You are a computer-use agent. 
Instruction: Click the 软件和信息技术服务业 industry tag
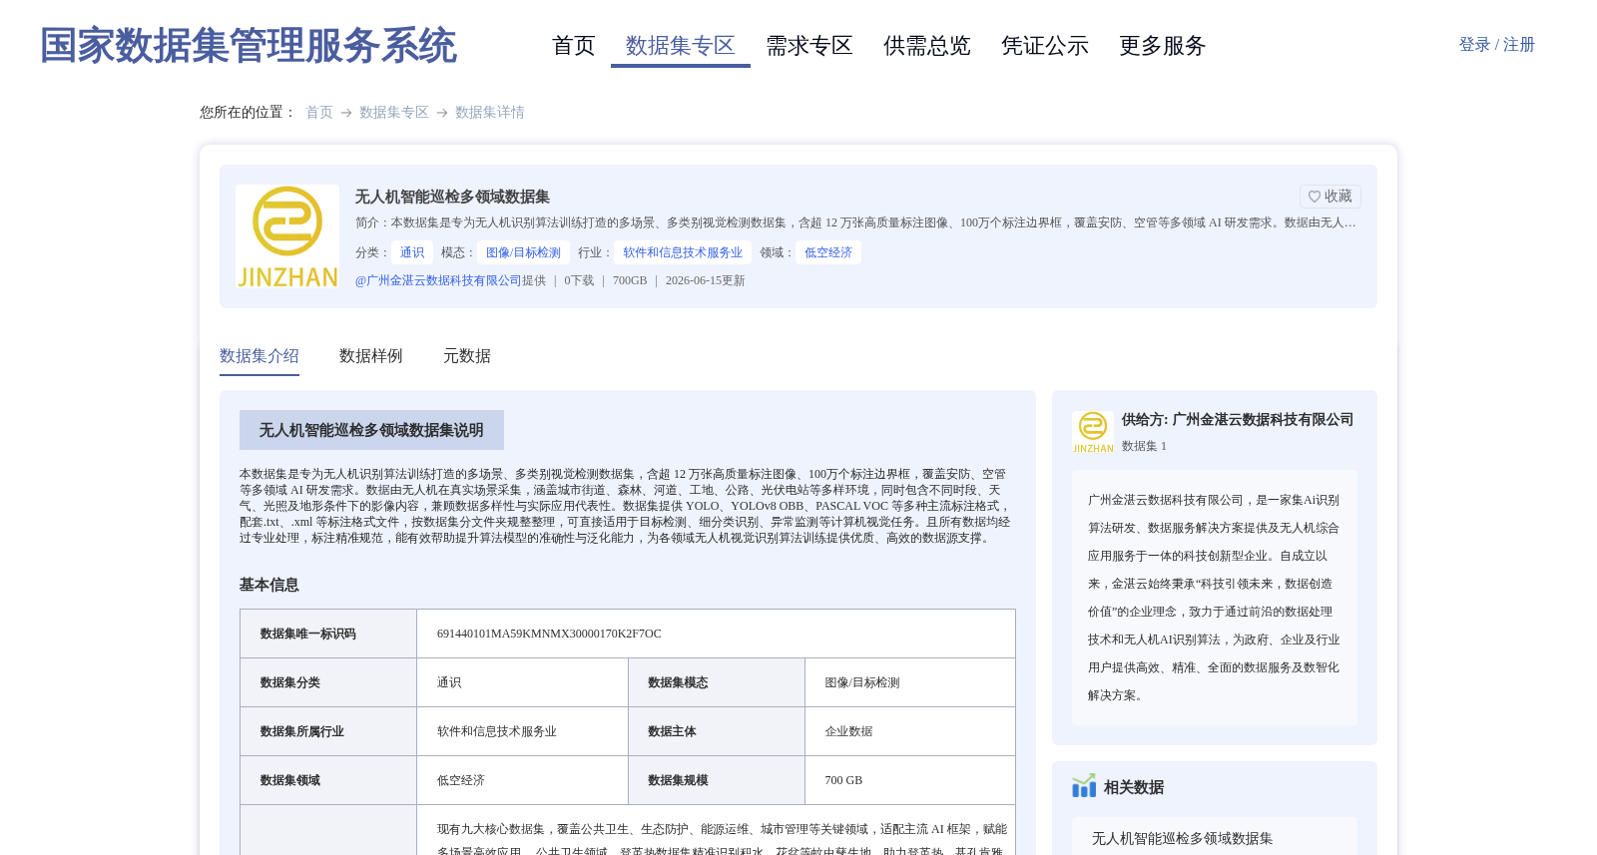pos(683,252)
